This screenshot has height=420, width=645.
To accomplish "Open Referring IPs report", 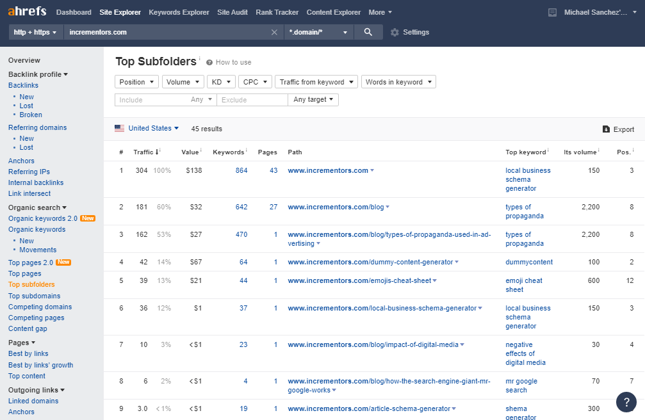I will point(29,172).
